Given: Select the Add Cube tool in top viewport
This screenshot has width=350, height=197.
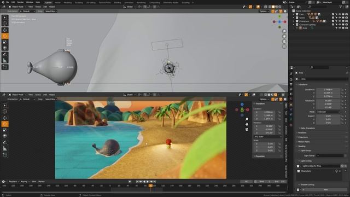Looking at the screenshot, I should [x=5, y=67].
